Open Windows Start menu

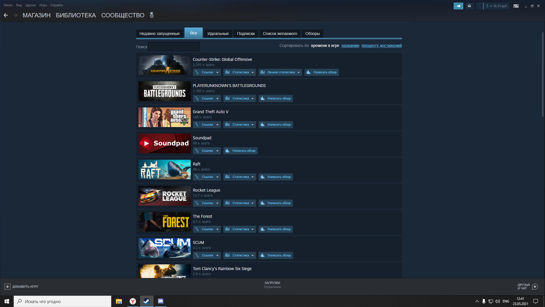tap(7, 301)
